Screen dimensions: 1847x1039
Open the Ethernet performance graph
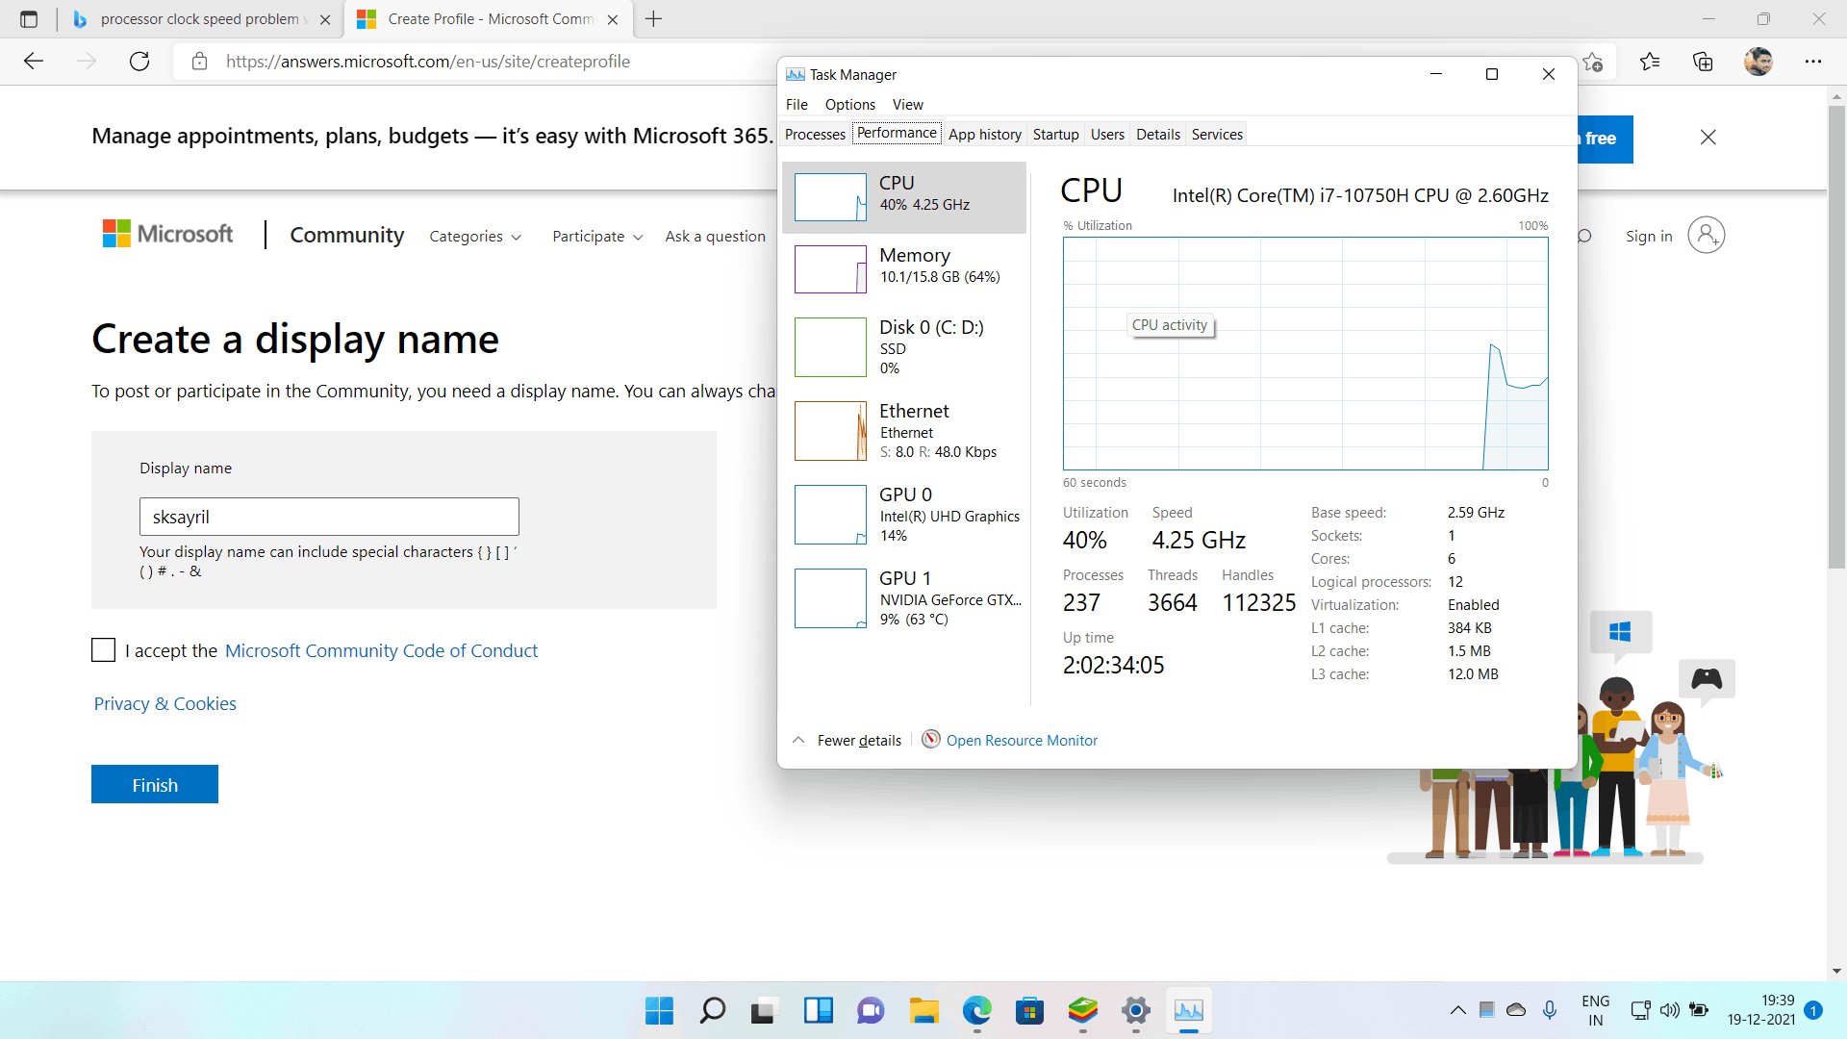pyautogui.click(x=830, y=431)
